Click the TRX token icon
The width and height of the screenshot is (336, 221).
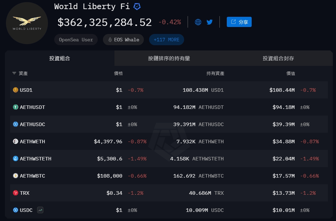point(15,193)
